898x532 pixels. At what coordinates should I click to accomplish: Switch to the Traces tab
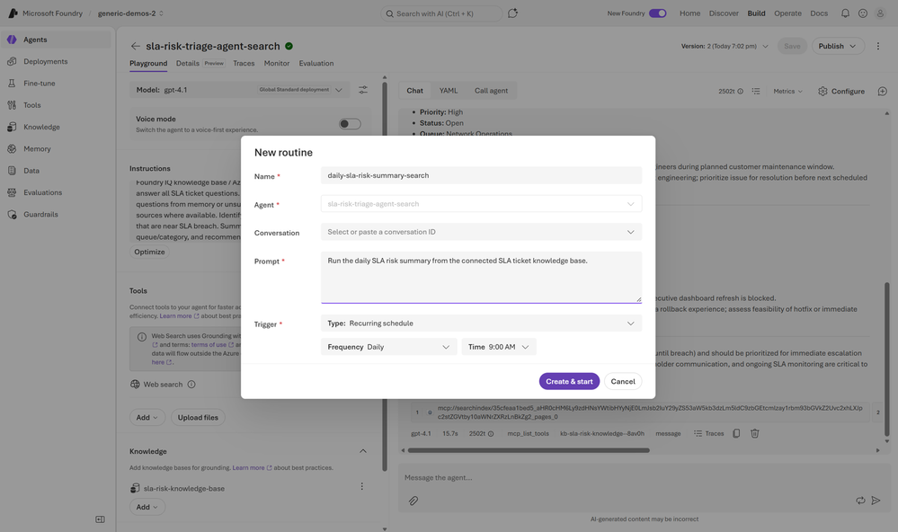(x=244, y=63)
